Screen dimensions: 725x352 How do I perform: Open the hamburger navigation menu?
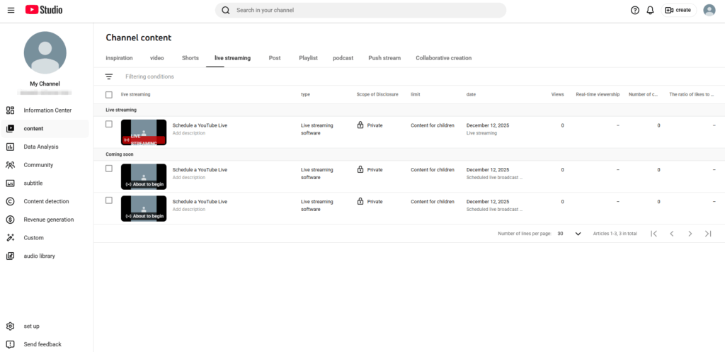(x=11, y=10)
